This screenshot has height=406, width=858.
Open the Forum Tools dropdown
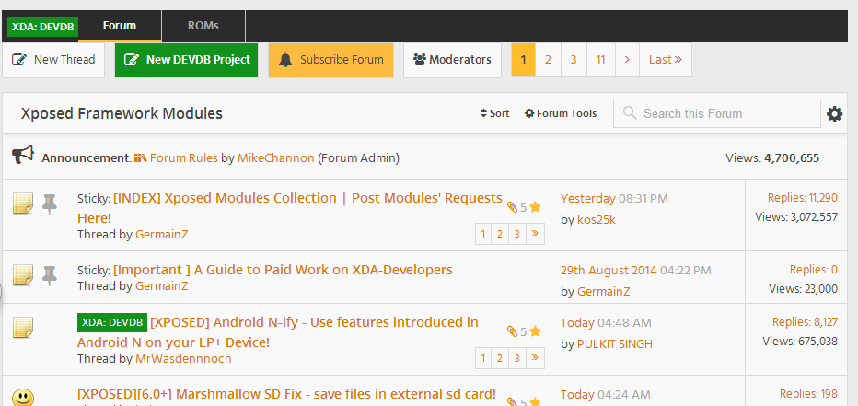pos(561,113)
